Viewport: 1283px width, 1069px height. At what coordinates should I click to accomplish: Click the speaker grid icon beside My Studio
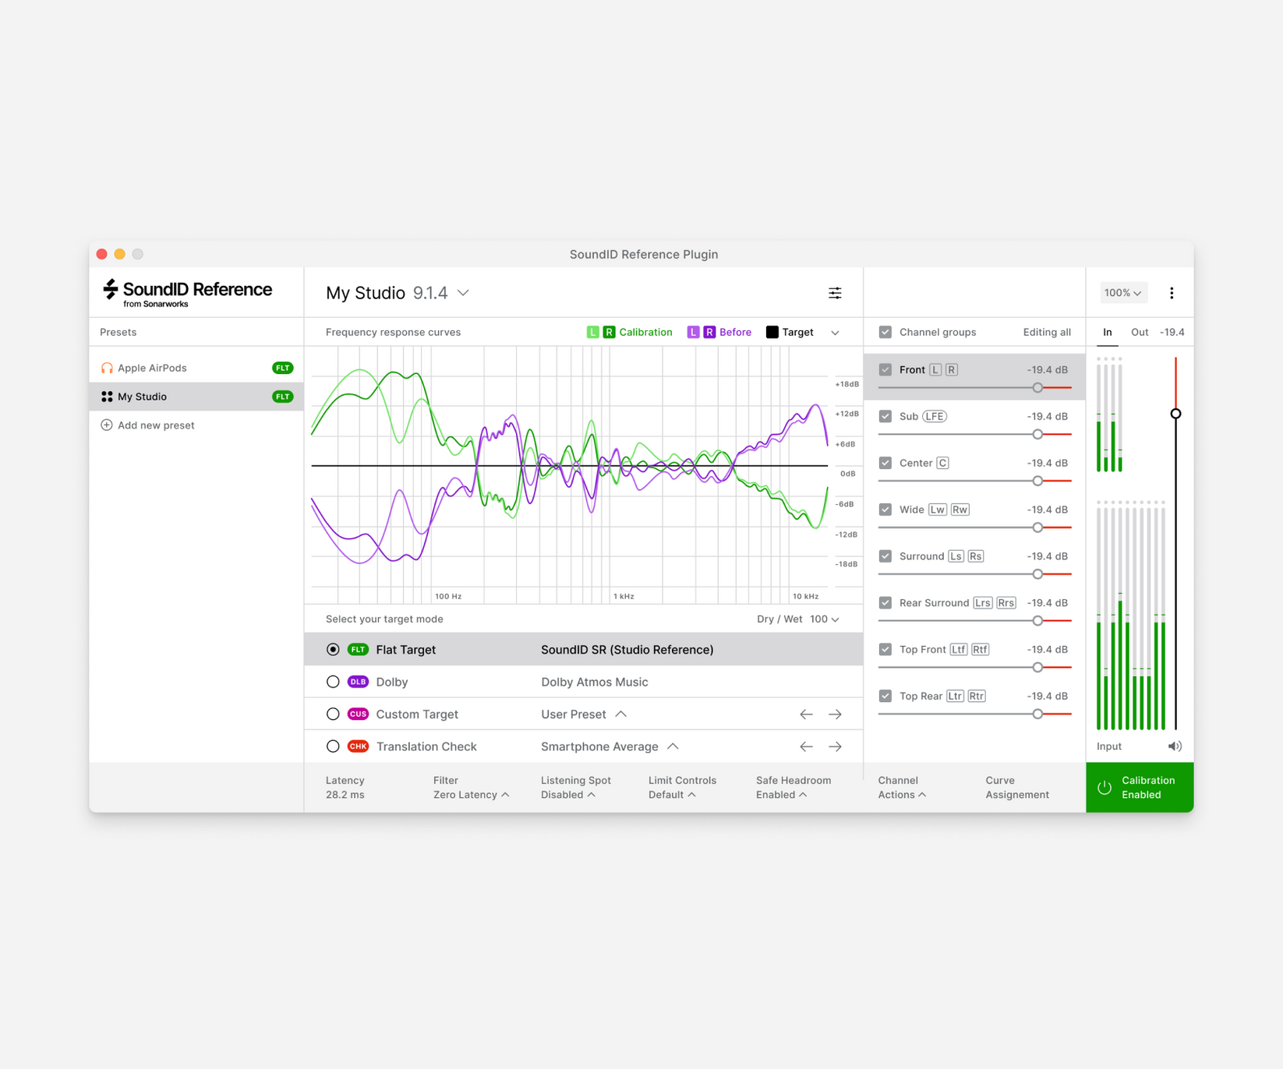tap(107, 396)
